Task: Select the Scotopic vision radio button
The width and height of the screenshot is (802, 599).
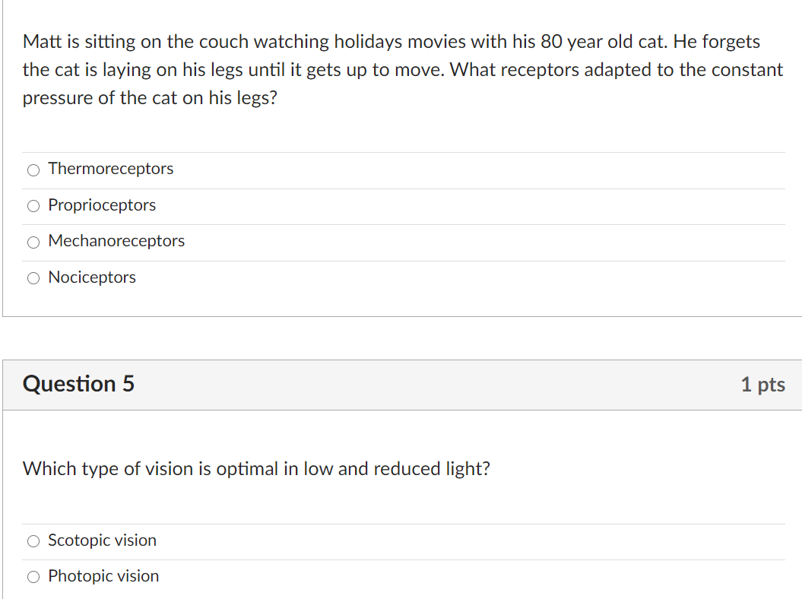Action: pyautogui.click(x=33, y=541)
